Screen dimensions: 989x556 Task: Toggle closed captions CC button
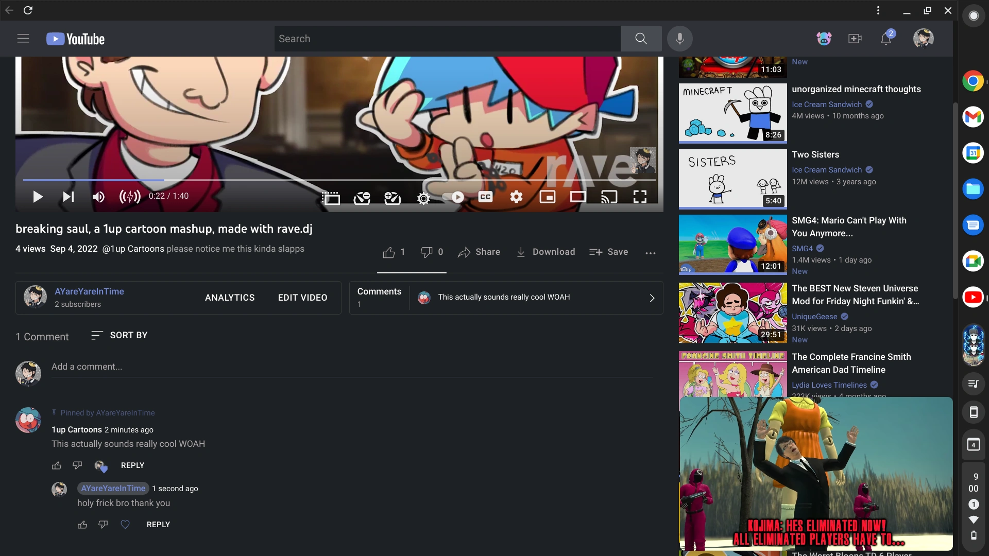click(485, 197)
